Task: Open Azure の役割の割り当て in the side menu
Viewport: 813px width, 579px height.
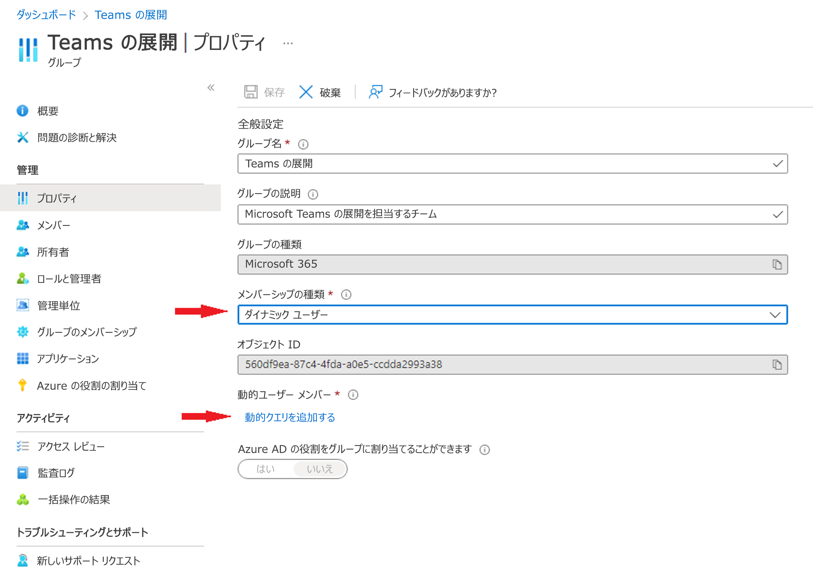Action: [92, 385]
